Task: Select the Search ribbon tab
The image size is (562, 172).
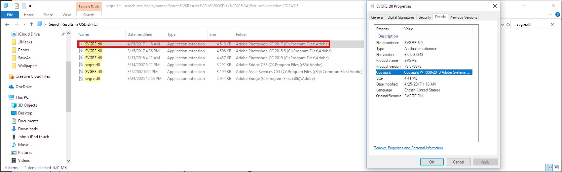Action: coord(89,15)
